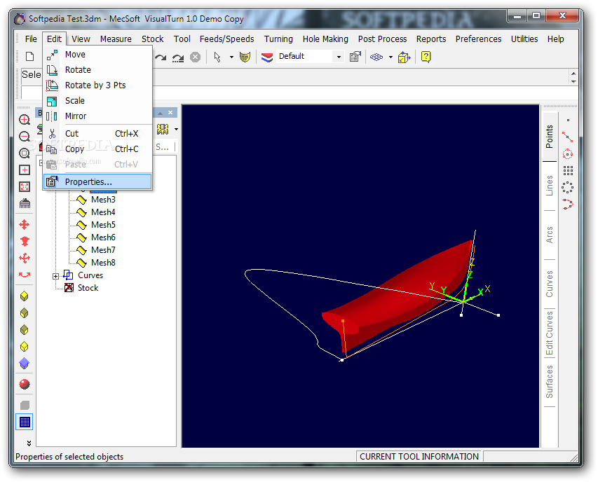
Task: Open construction plane dropdown arrow
Action: [x=390, y=57]
